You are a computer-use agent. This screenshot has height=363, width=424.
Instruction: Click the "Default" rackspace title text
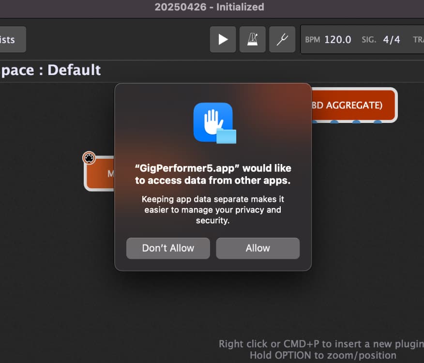74,70
